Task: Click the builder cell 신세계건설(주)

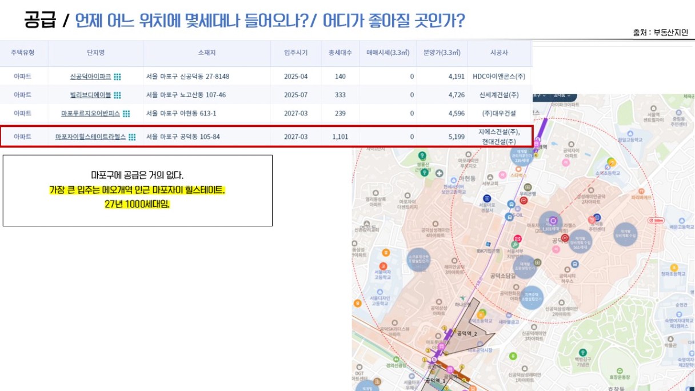Action: point(499,95)
